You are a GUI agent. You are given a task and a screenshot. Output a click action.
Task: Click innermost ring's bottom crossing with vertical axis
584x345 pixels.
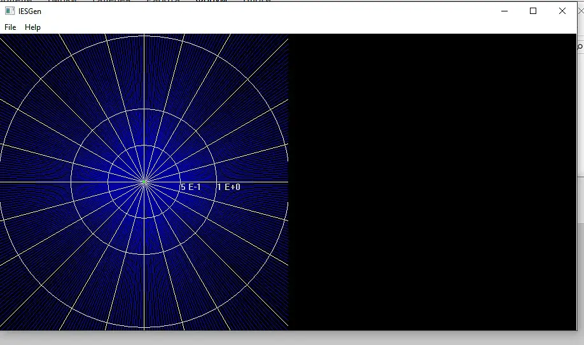pos(144,218)
